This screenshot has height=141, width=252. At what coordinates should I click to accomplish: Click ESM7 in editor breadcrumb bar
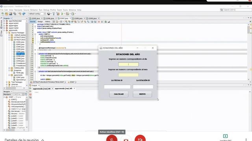(x=72, y=82)
